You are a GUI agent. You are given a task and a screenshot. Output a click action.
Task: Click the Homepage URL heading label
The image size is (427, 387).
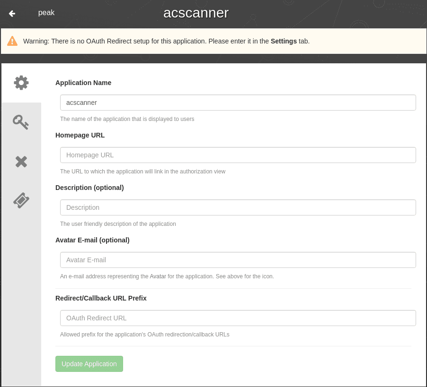point(80,135)
